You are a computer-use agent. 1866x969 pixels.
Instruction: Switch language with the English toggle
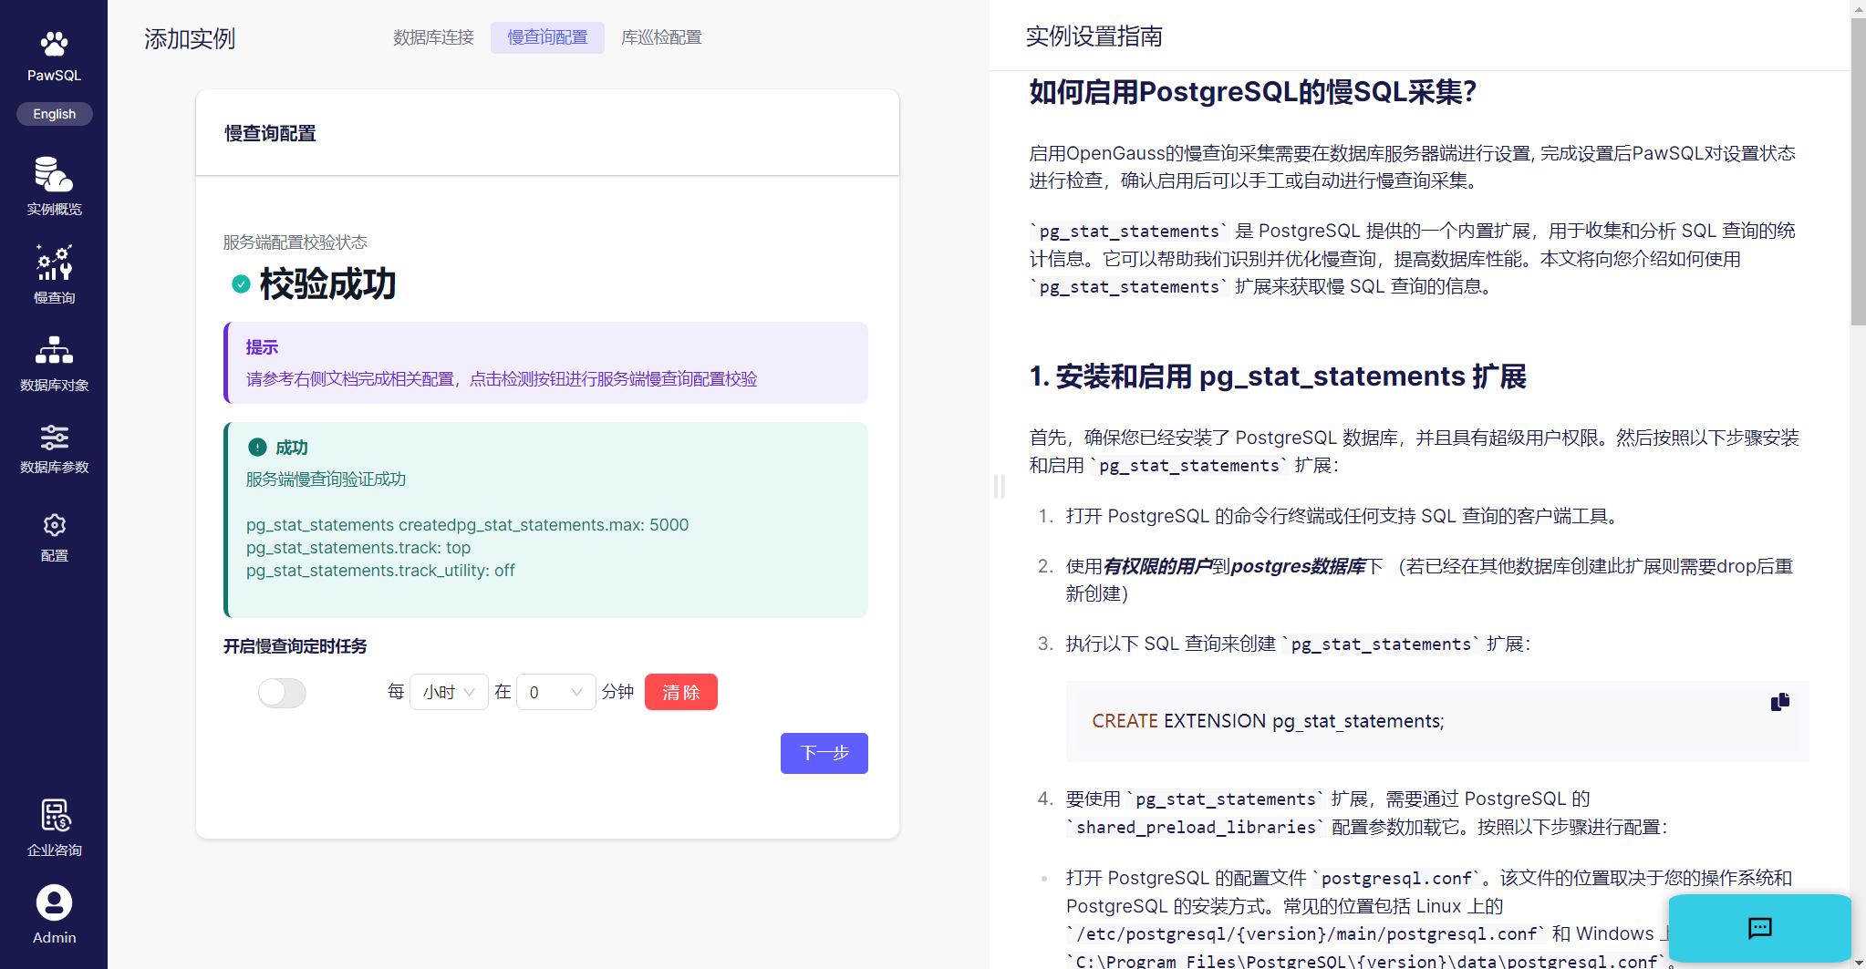(55, 114)
